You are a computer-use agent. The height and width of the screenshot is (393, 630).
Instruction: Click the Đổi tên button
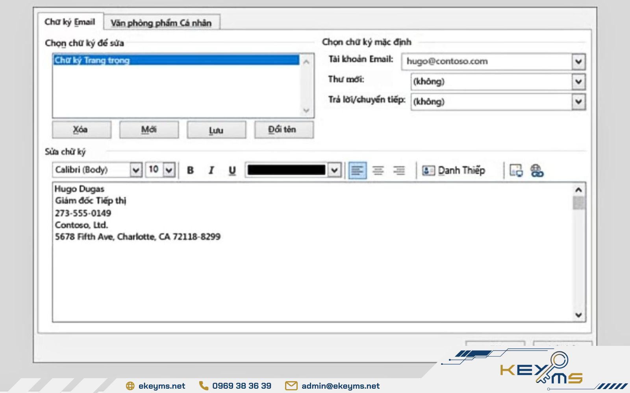pyautogui.click(x=283, y=130)
